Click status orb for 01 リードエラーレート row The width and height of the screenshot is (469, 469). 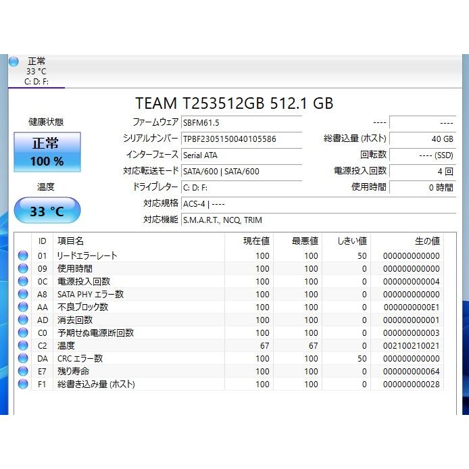(23, 255)
